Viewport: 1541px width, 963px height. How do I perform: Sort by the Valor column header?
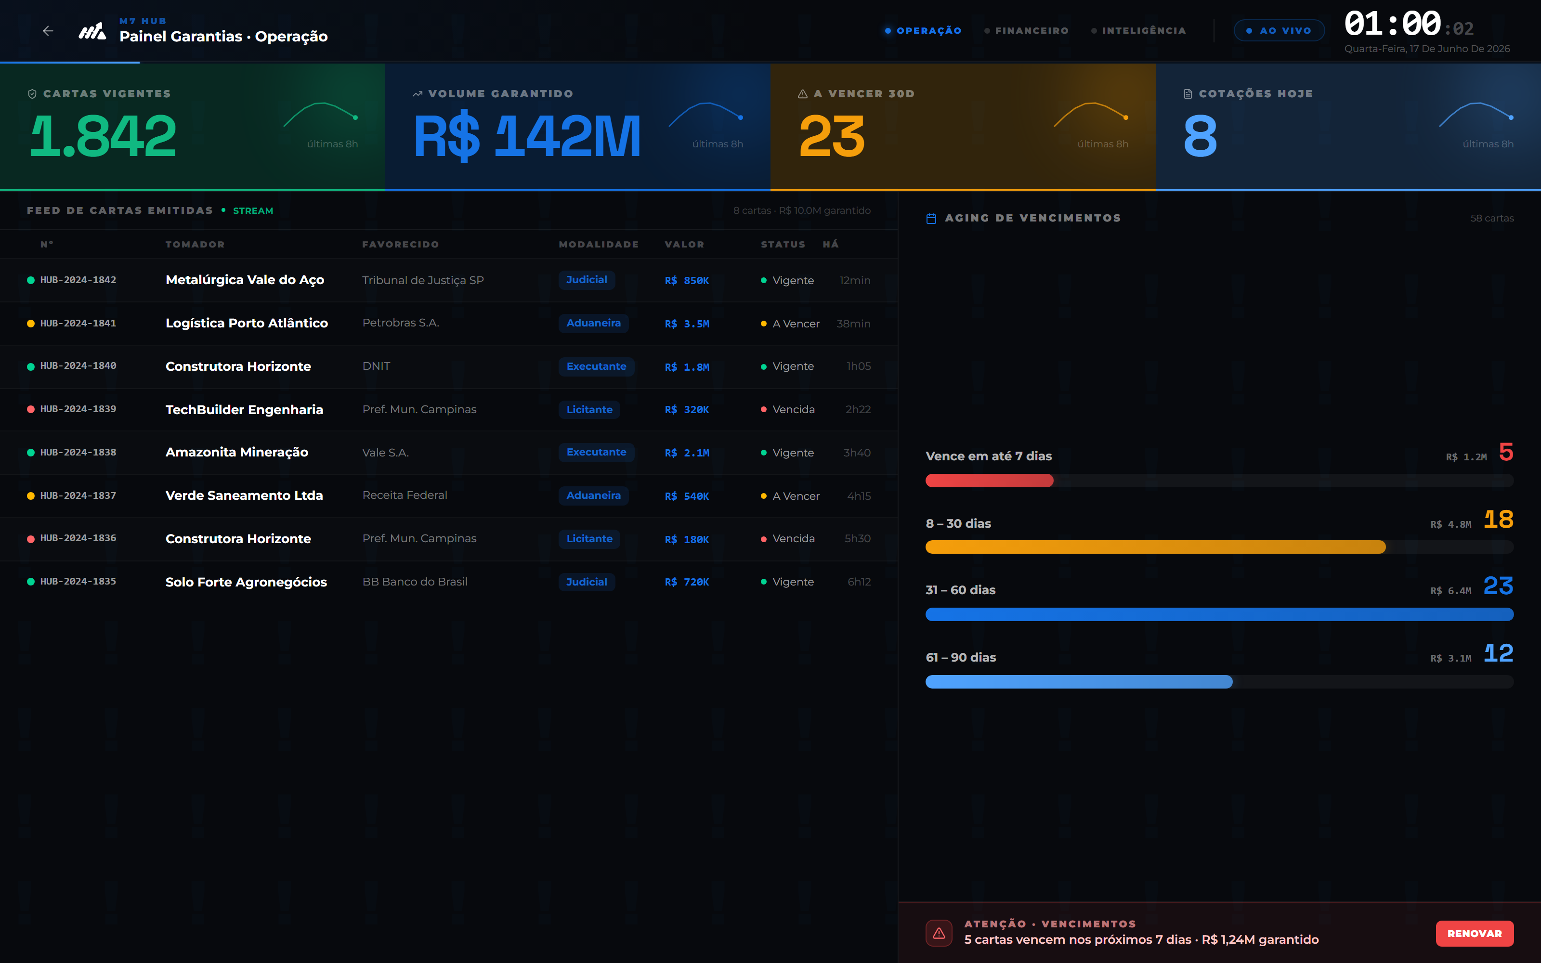pos(684,245)
